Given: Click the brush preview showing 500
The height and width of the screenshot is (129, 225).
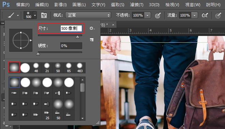Looking at the screenshot, I should 28,15.
